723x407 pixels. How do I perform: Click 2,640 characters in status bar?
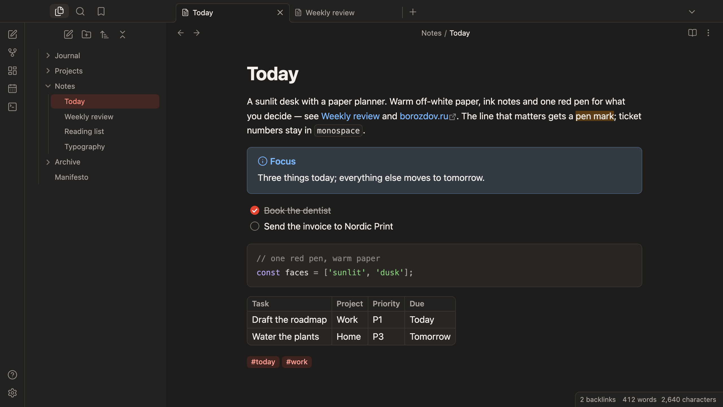[689, 400]
